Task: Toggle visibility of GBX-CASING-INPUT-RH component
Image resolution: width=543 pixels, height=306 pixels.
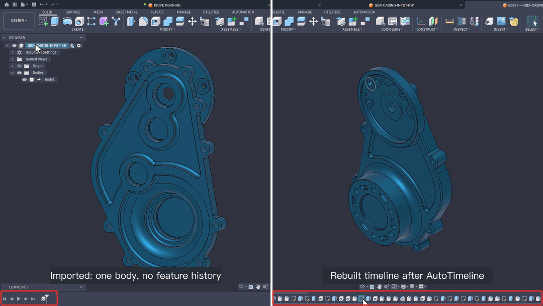Action: (x=14, y=45)
